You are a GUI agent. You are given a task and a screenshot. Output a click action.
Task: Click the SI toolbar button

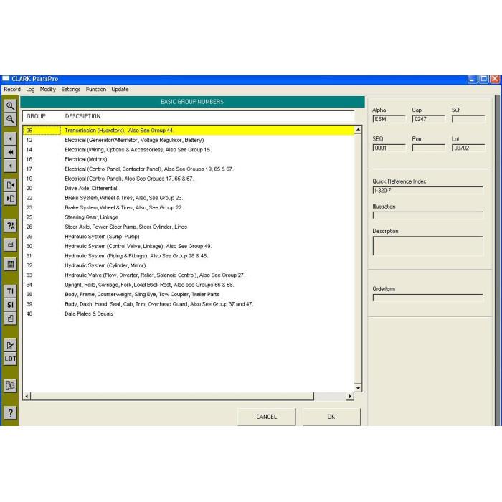point(10,305)
